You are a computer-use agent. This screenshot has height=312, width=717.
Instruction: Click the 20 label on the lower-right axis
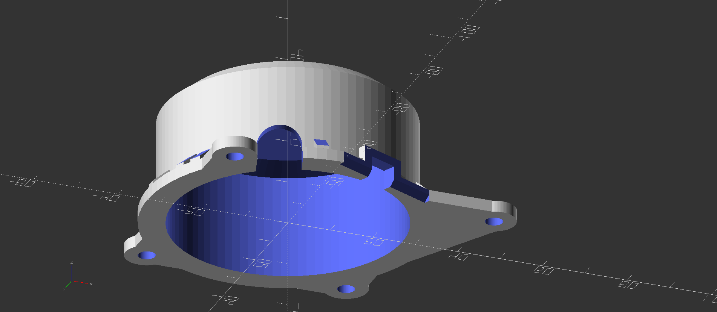544,270
